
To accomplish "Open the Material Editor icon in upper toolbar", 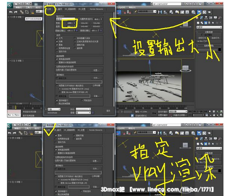I will 193,12.
